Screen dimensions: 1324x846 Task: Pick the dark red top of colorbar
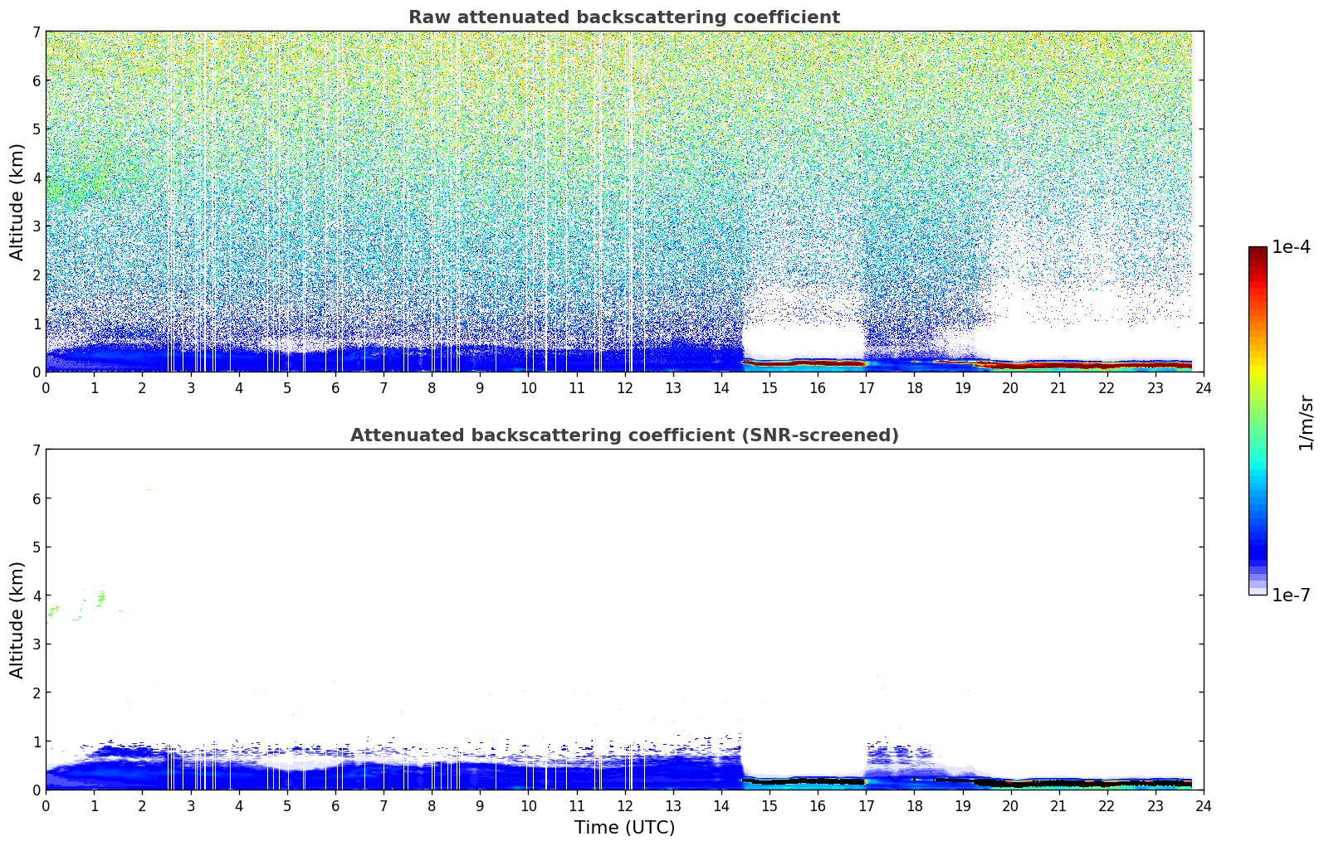[x=1257, y=252]
